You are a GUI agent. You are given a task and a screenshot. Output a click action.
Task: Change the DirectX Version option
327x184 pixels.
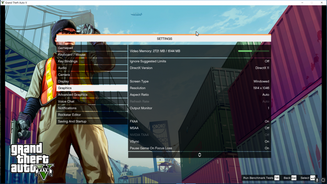(199, 68)
